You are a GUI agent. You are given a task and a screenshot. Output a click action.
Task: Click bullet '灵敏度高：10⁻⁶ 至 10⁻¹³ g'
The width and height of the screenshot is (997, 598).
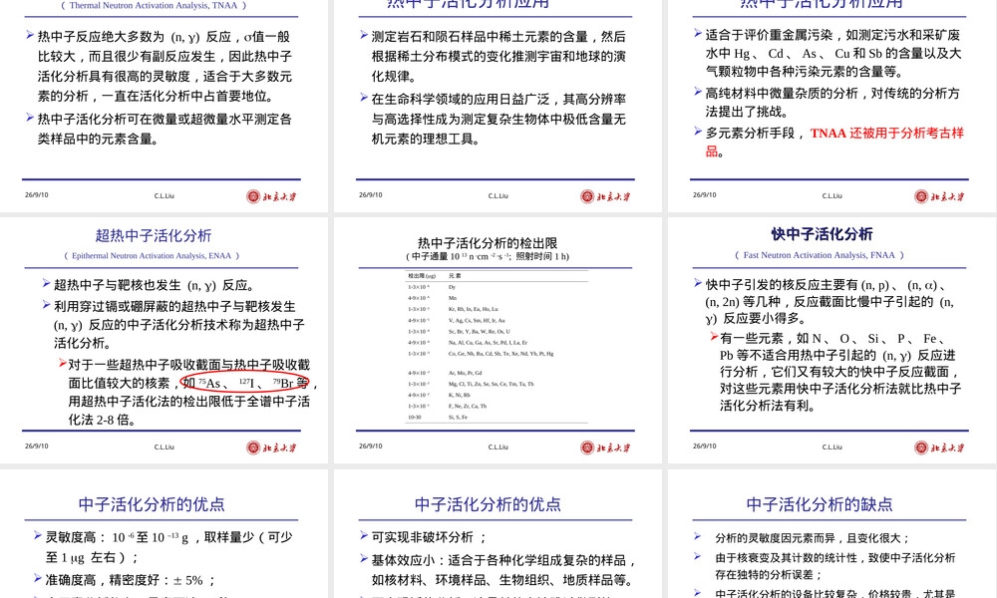click(169, 547)
